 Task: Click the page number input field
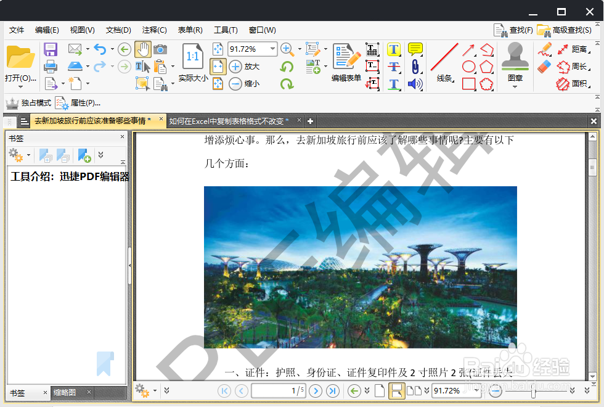[278, 391]
